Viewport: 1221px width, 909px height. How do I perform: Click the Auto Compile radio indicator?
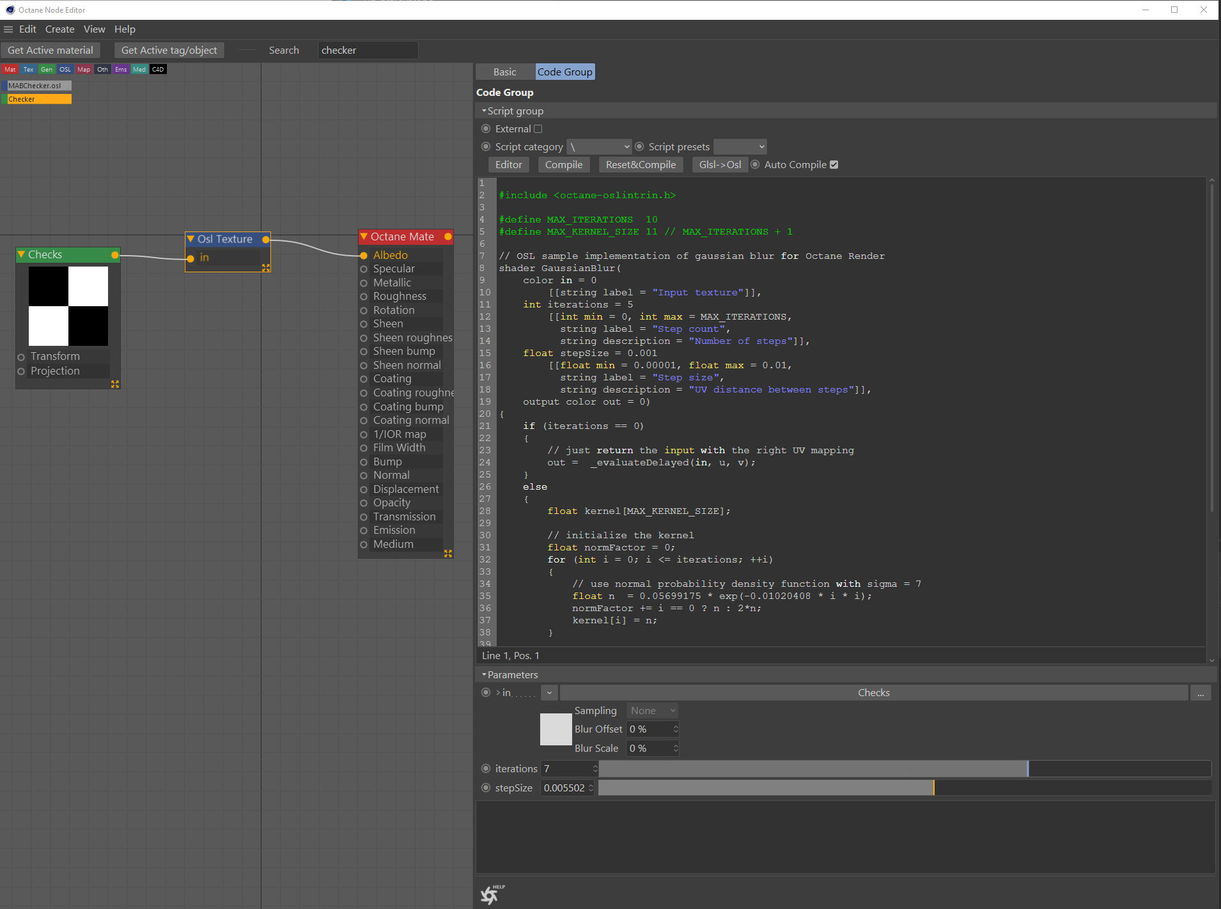click(755, 165)
